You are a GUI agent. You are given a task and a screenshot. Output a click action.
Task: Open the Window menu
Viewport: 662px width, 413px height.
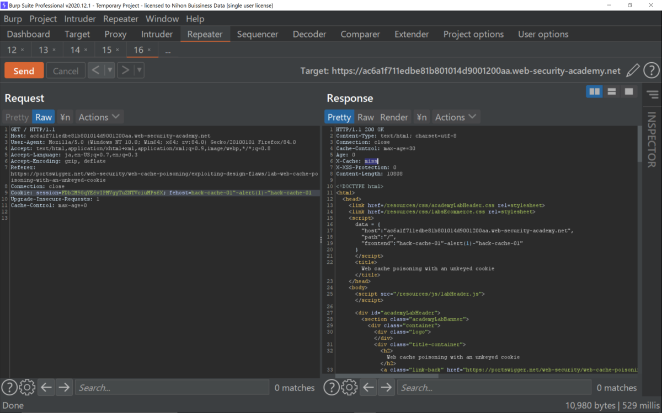pos(162,19)
